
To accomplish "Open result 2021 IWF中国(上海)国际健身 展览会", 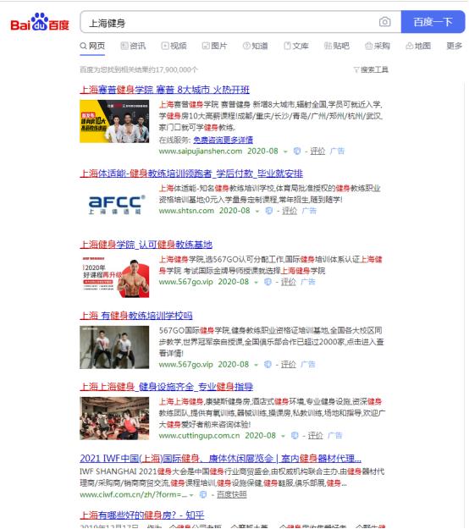I will (x=221, y=459).
